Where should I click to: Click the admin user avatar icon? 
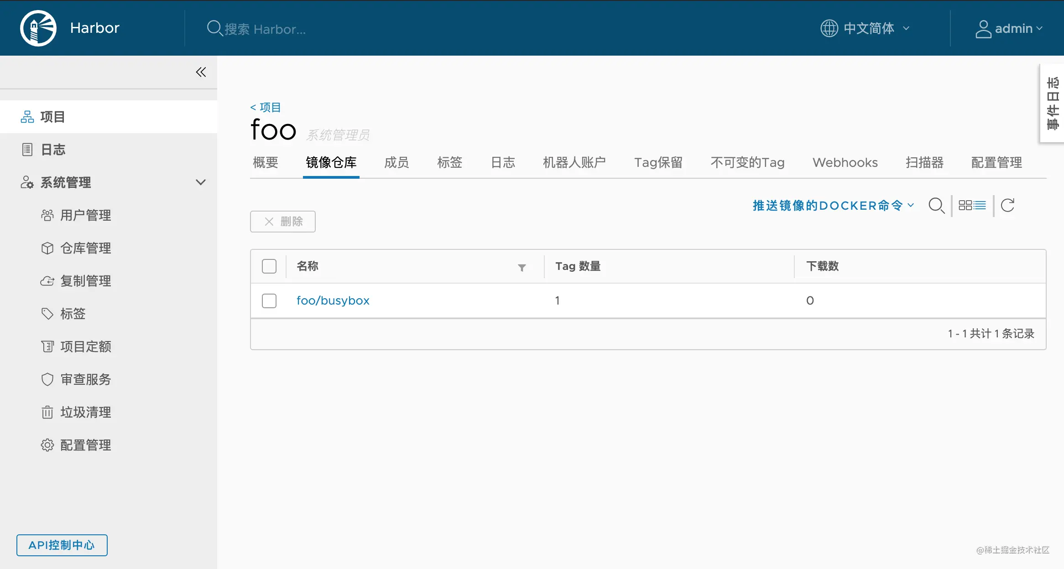click(983, 29)
